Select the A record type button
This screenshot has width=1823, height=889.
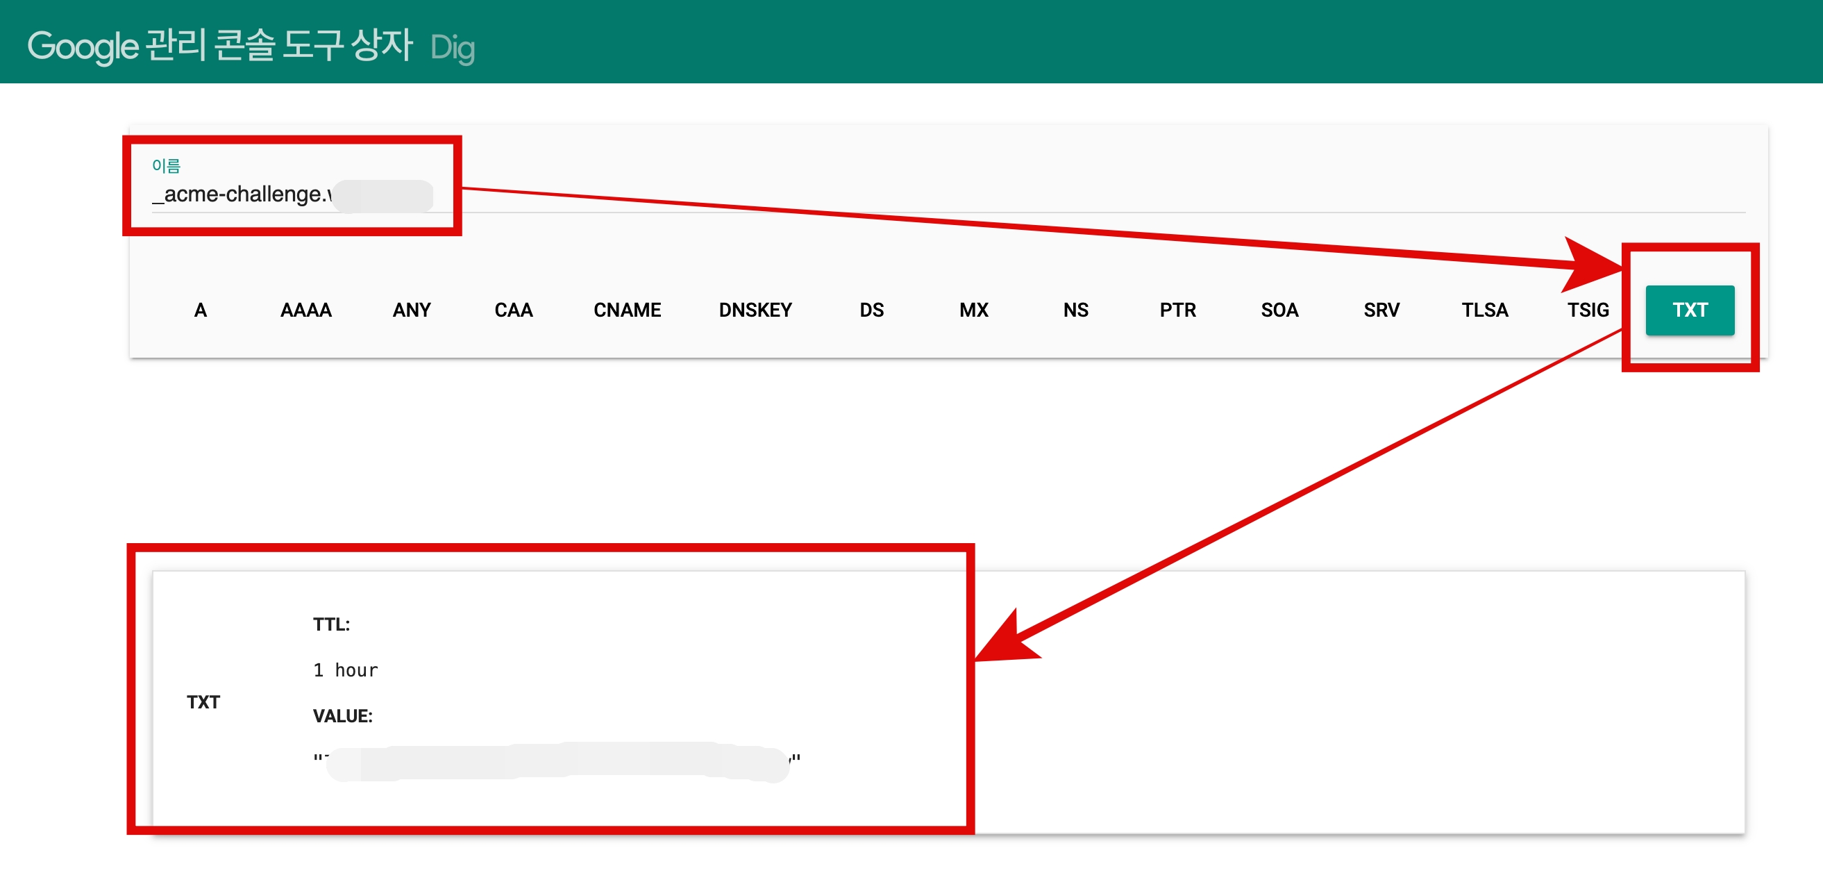pos(200,310)
